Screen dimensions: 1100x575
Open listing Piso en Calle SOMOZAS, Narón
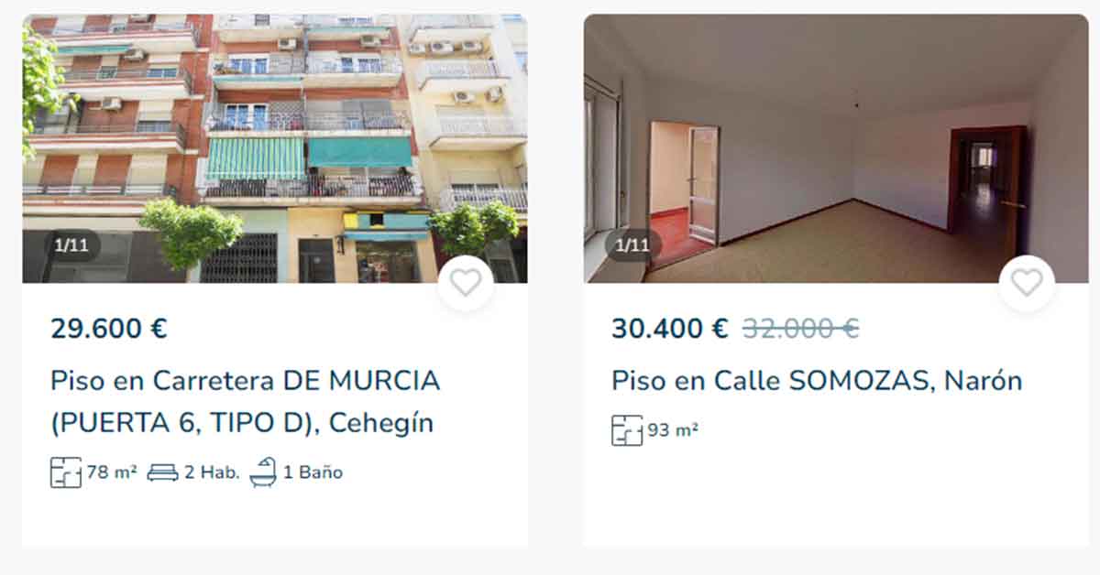pyautogui.click(x=817, y=380)
